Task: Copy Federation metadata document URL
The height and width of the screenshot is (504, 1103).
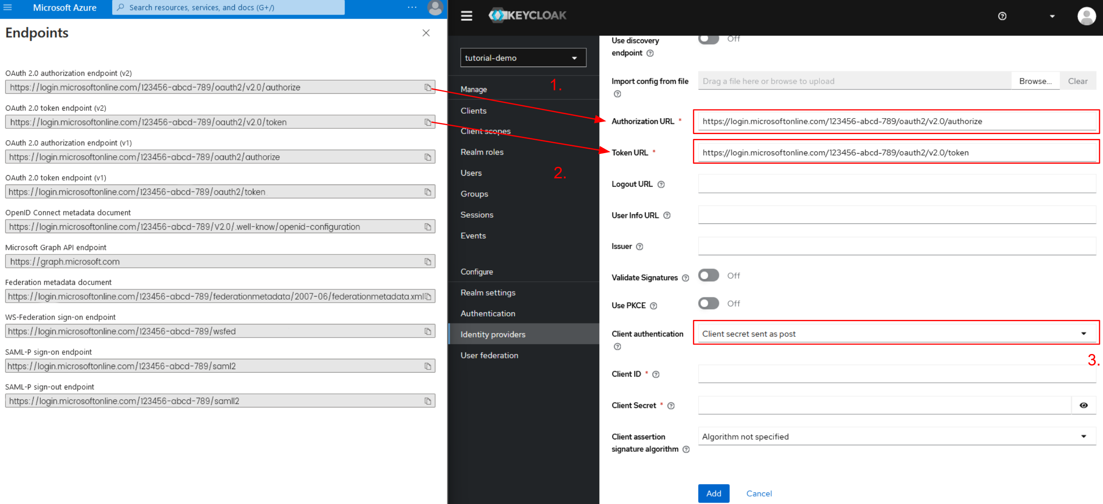Action: 428,296
